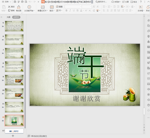Open the font size combo box
The height and width of the screenshot is (138, 150).
[87, 6]
